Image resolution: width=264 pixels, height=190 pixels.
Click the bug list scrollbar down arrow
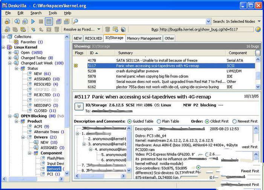[258, 87]
